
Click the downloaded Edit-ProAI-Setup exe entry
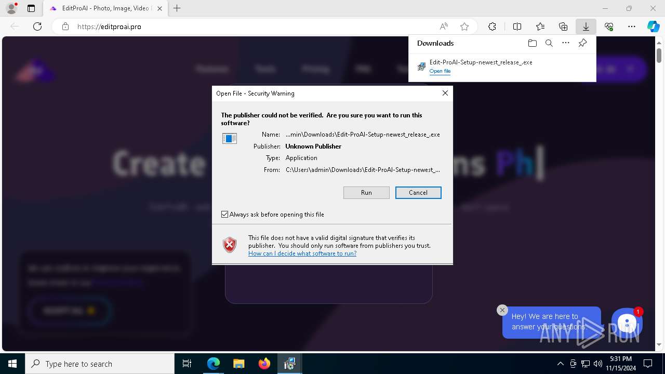point(481,62)
